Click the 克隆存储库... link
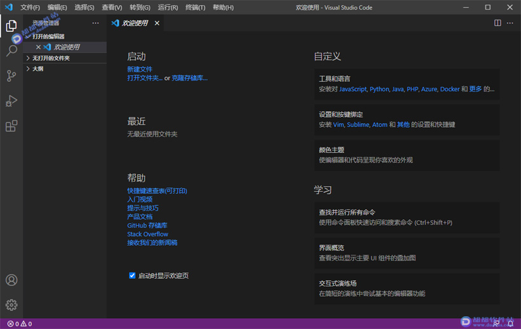Viewport: 521px width, 329px height. (189, 77)
